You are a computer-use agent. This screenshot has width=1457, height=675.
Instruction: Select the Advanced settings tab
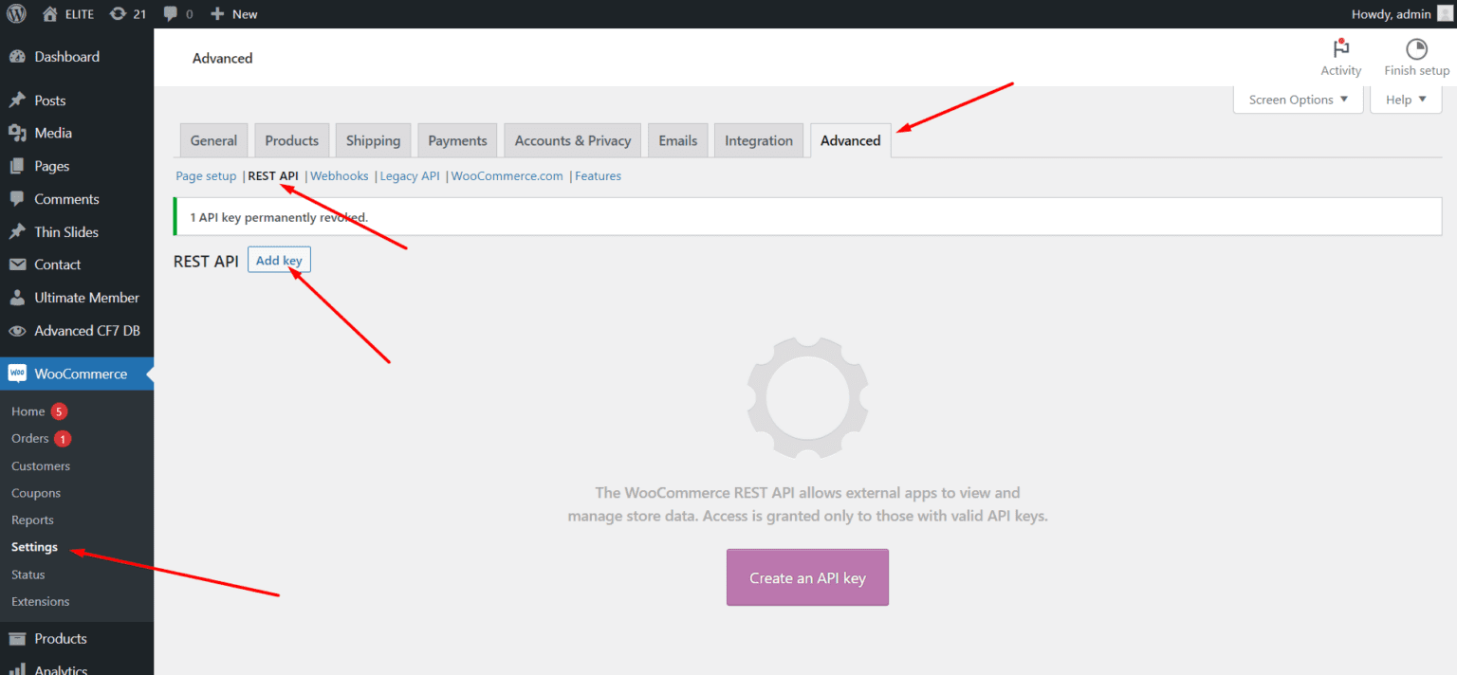850,140
